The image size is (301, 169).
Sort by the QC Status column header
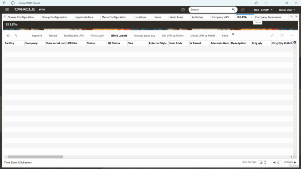(x=117, y=43)
